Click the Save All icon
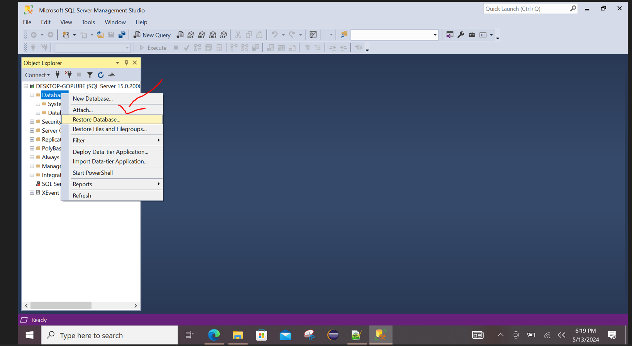The image size is (632, 346). (122, 35)
